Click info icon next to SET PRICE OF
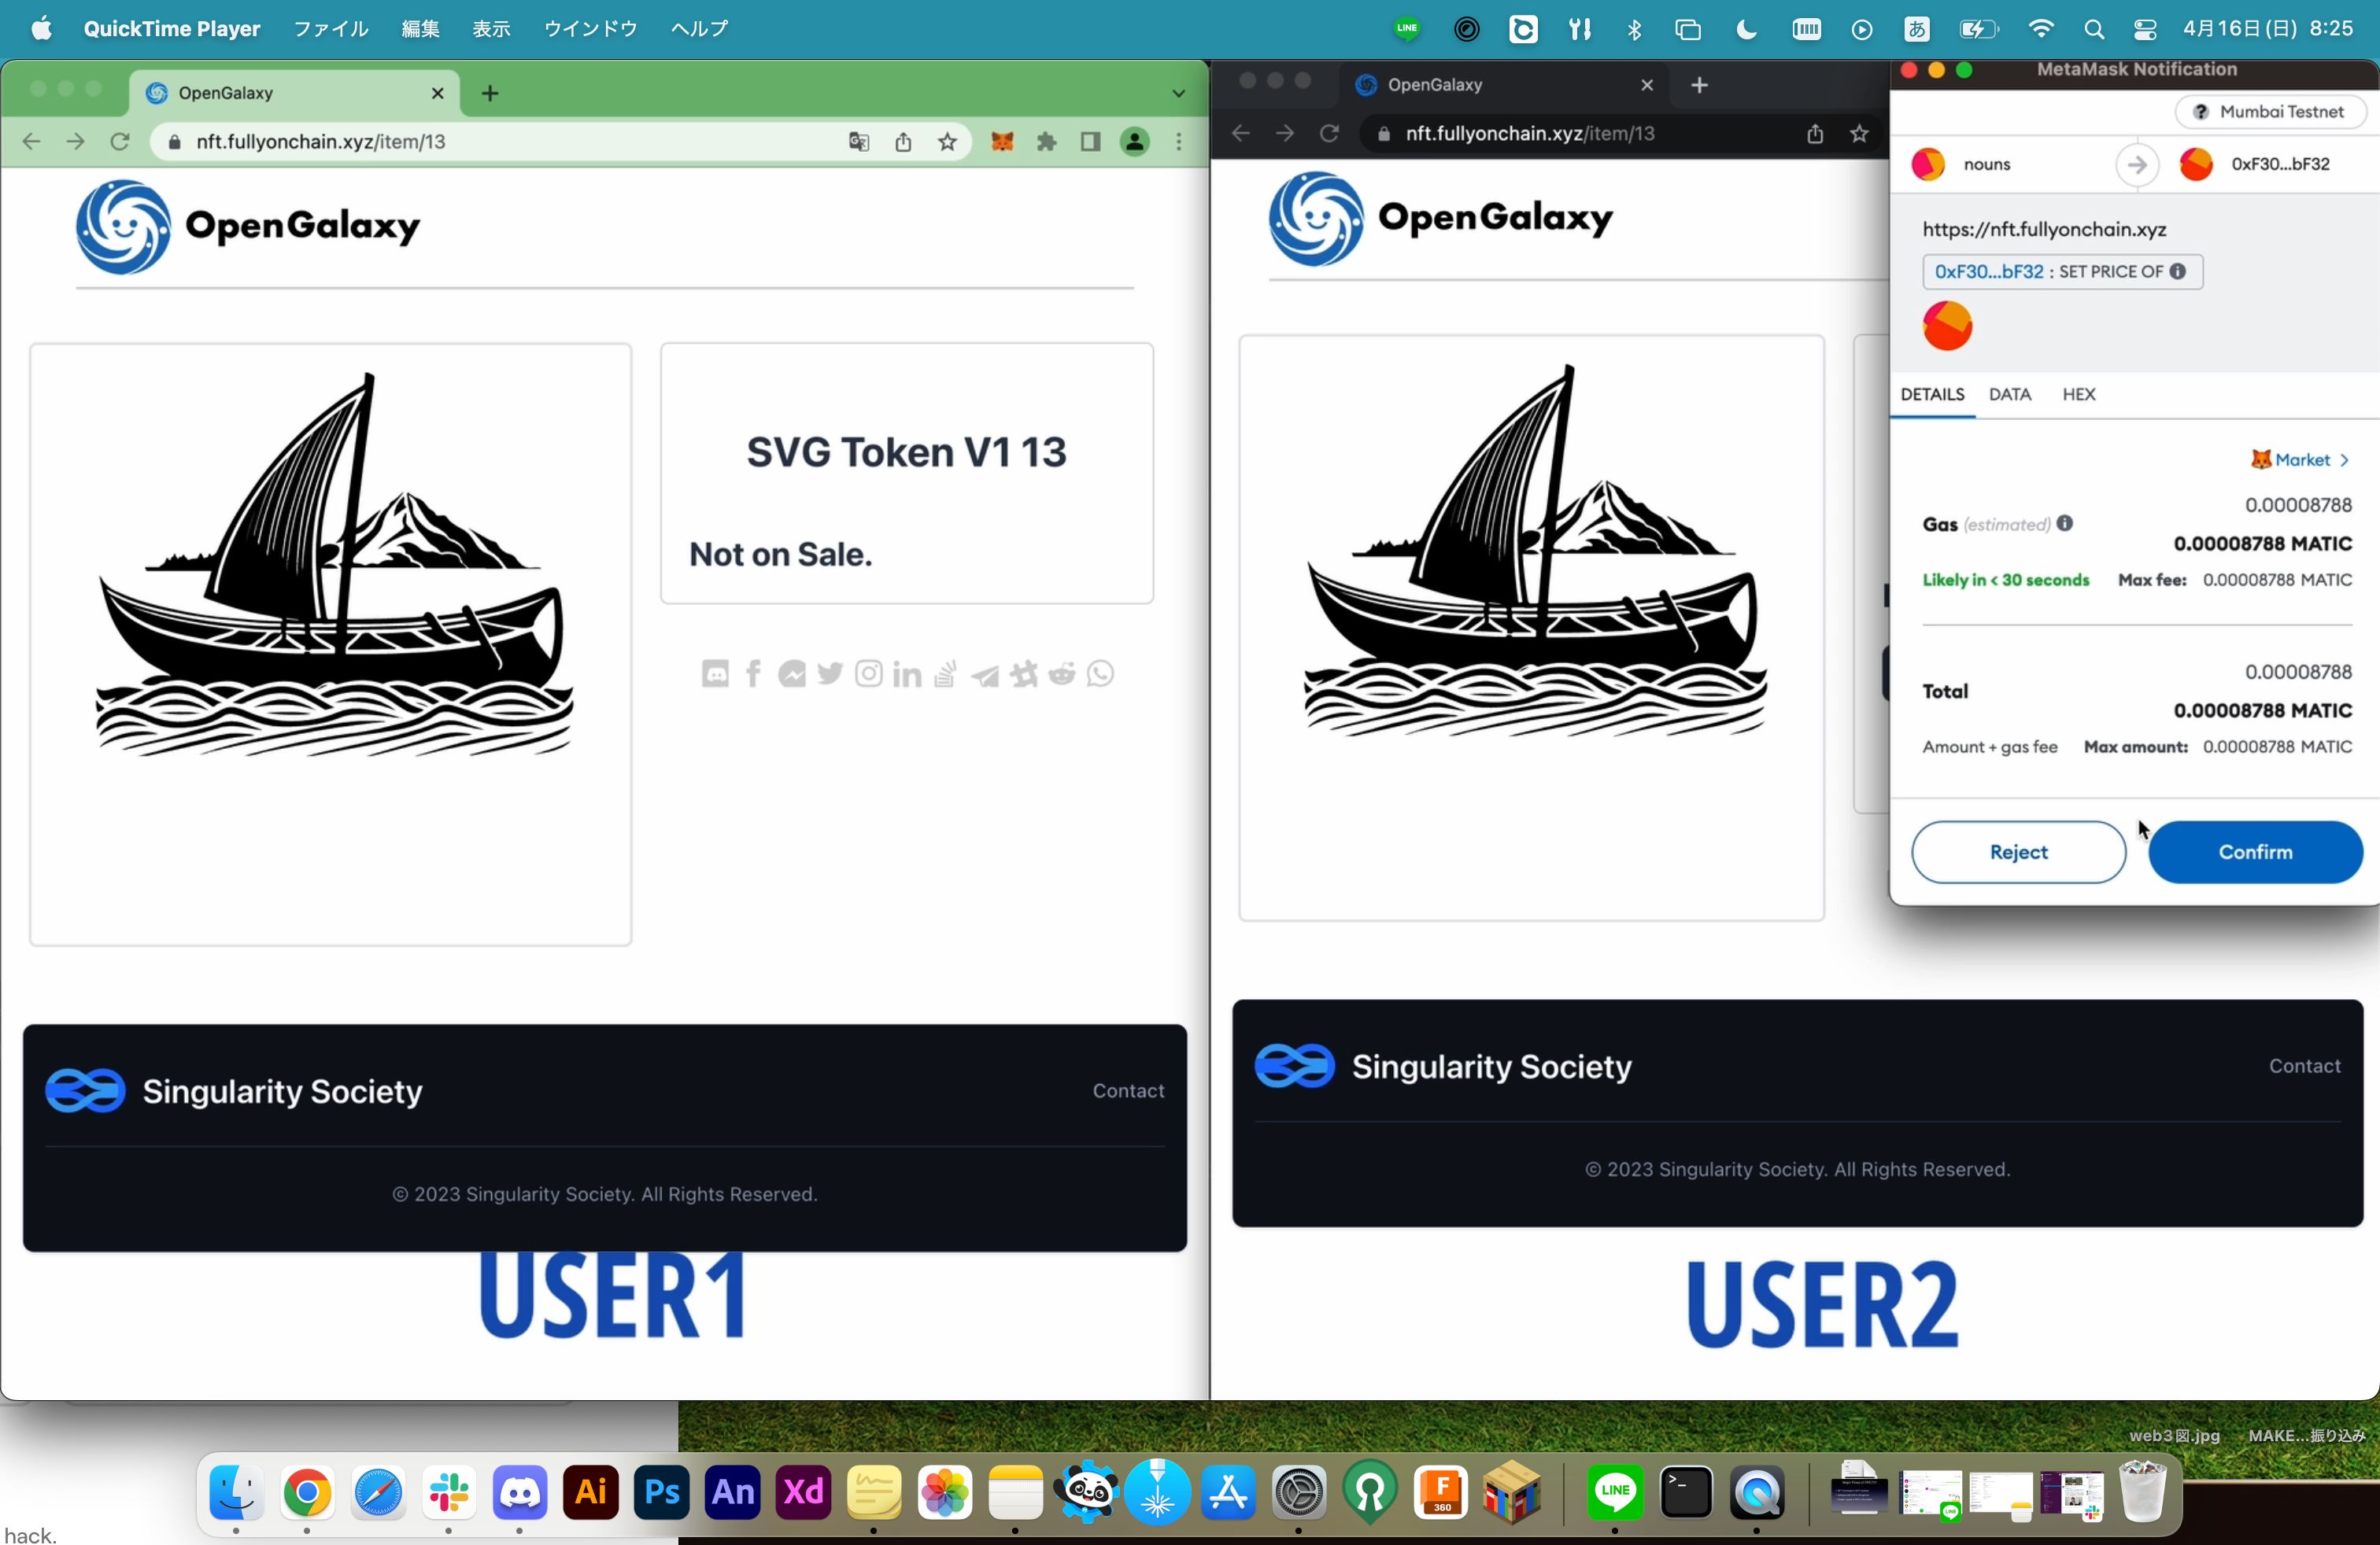Screen dimensions: 2380x1545 point(2177,272)
